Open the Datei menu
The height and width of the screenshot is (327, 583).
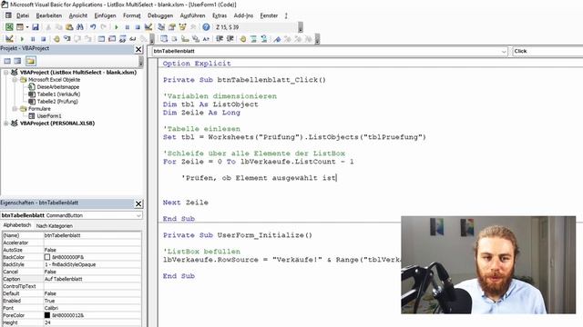click(23, 15)
